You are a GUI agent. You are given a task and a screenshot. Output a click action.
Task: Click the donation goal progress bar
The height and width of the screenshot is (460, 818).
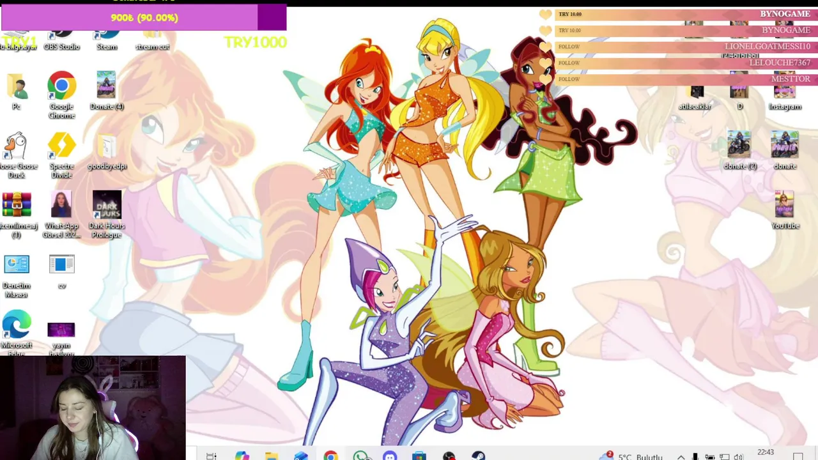pyautogui.click(x=144, y=18)
